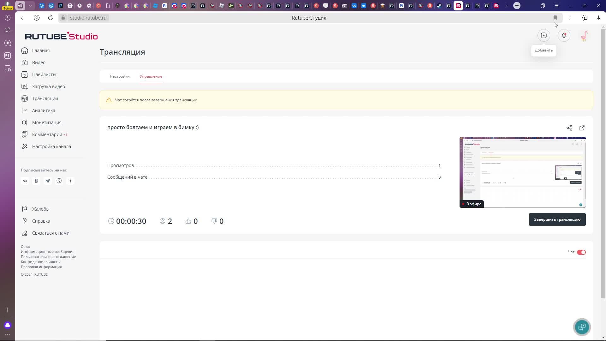Viewport: 606px width, 341px height.
Task: Open the Dzen star social icon
Action: point(70,181)
